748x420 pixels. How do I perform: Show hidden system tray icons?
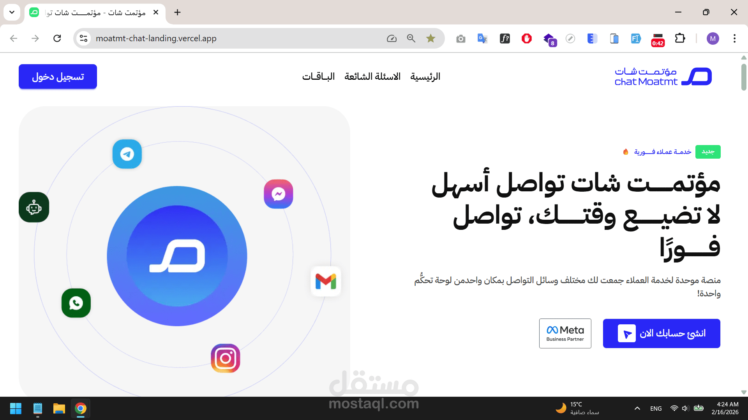pyautogui.click(x=637, y=408)
